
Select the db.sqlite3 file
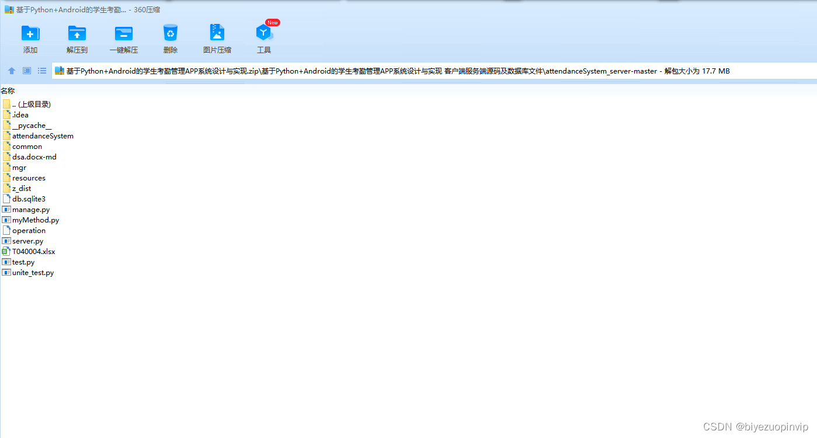25,199
